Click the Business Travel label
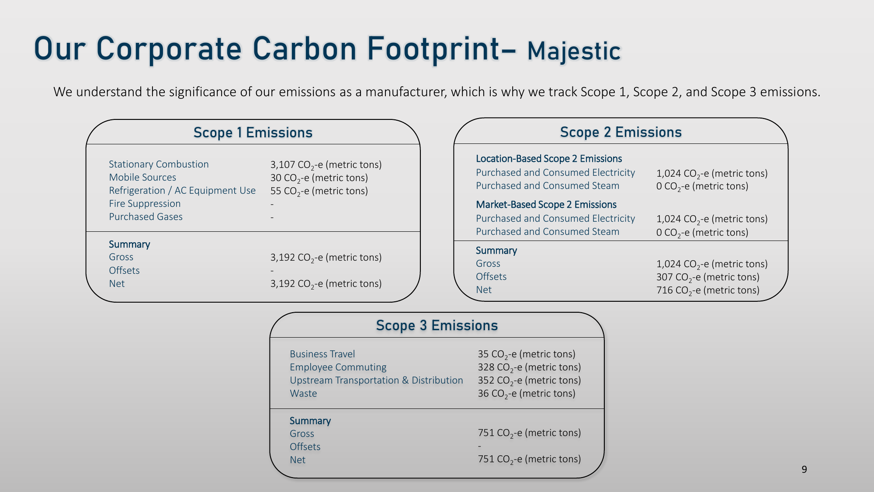The image size is (874, 492). [x=322, y=354]
